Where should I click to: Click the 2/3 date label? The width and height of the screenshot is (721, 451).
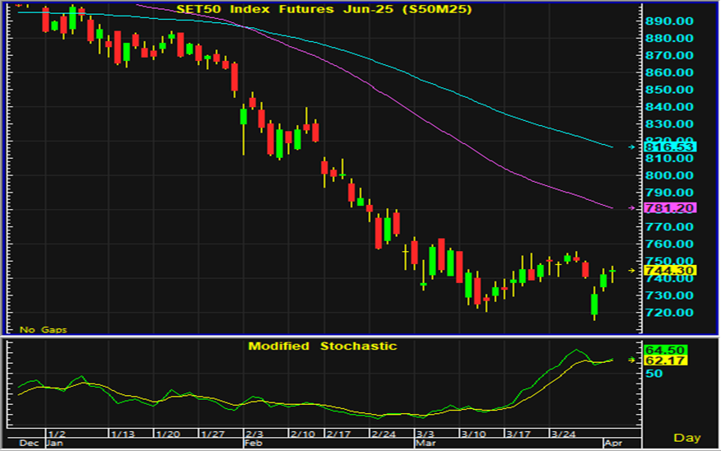[x=254, y=434]
